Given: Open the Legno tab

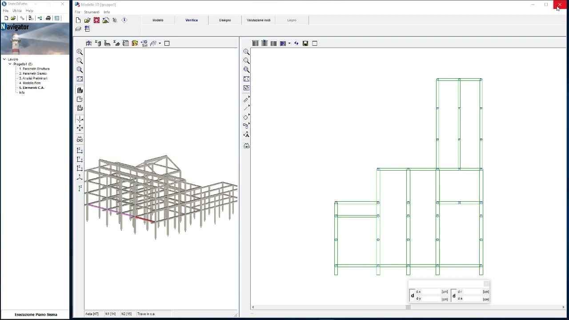Looking at the screenshot, I should click(x=292, y=20).
